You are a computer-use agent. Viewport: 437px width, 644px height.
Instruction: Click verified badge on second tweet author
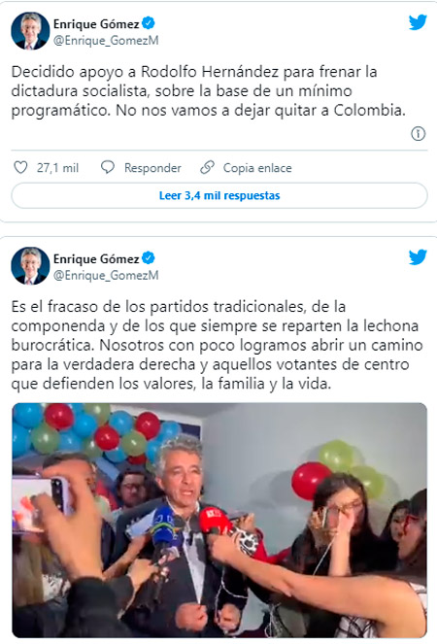point(149,258)
